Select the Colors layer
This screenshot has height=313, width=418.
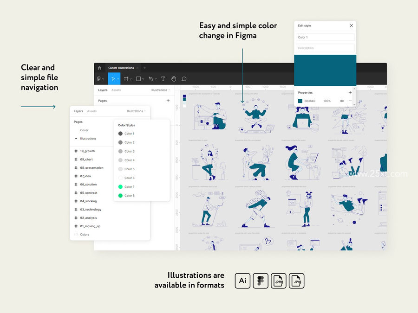pos(85,235)
